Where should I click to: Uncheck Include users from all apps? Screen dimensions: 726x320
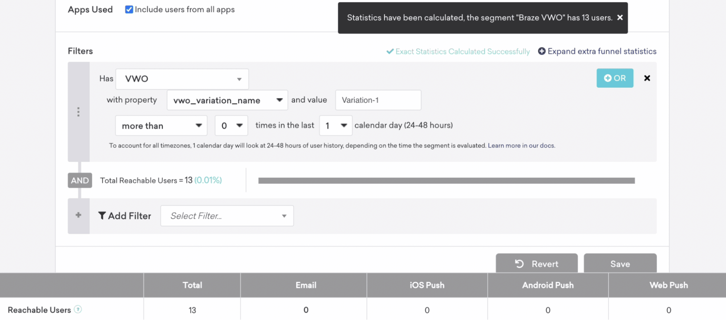click(x=129, y=9)
